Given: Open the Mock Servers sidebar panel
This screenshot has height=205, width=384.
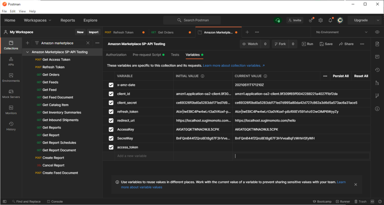Looking at the screenshot, I should [11, 94].
